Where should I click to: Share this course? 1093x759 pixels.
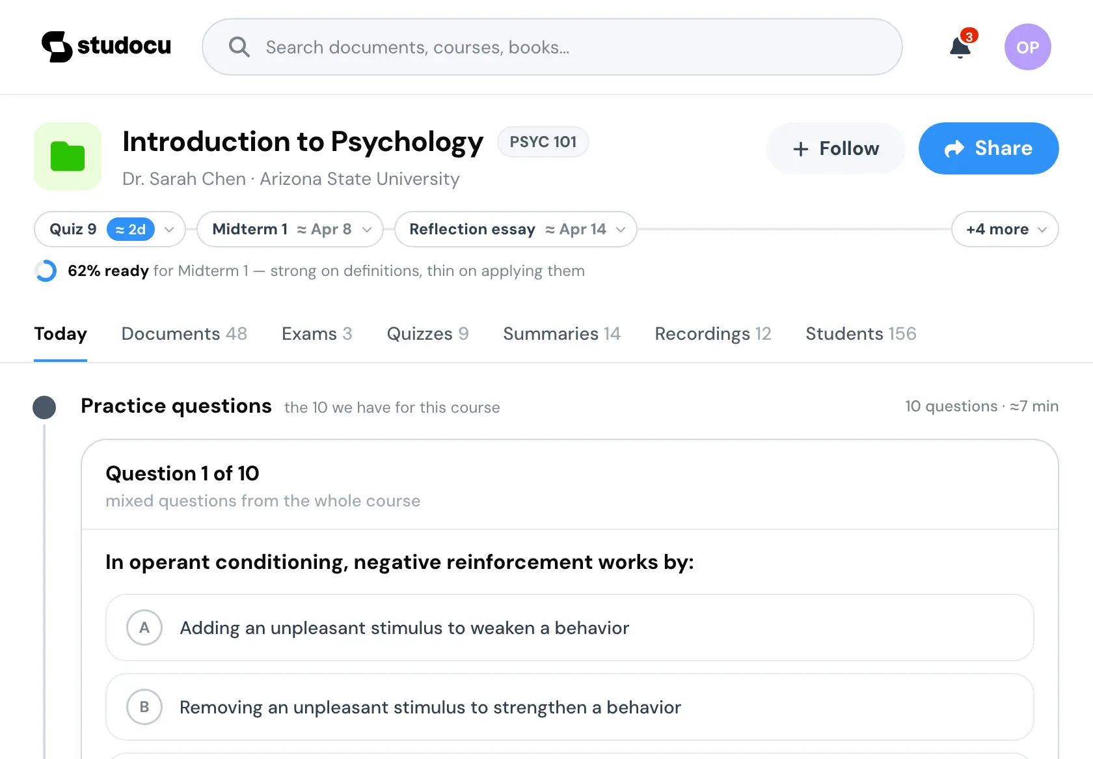click(x=989, y=148)
